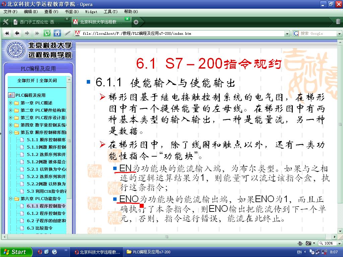The image size is (343, 257).
Task: Click the Opera Reload page icon
Action: click(x=47, y=33)
